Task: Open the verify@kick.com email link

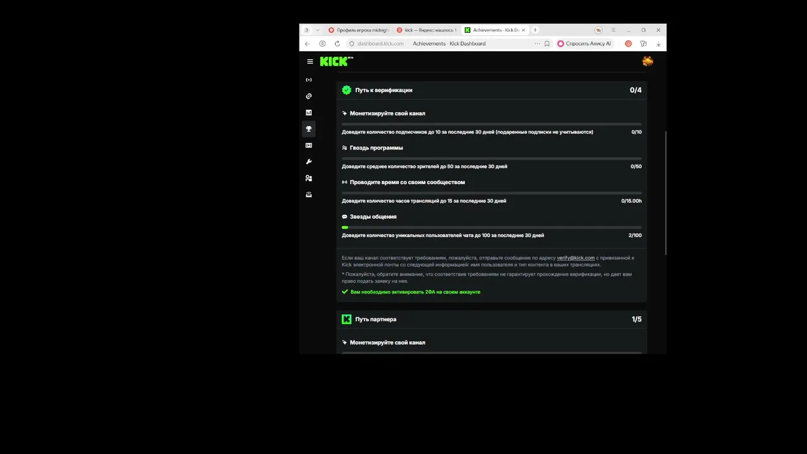Action: [x=576, y=258]
